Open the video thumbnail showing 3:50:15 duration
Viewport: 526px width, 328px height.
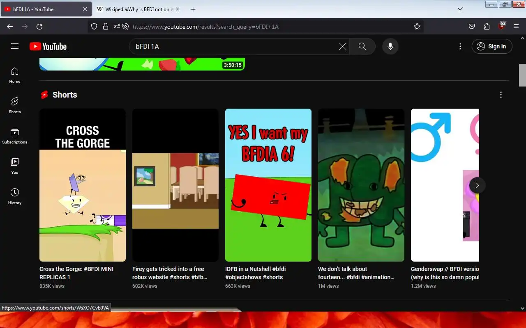coord(142,64)
